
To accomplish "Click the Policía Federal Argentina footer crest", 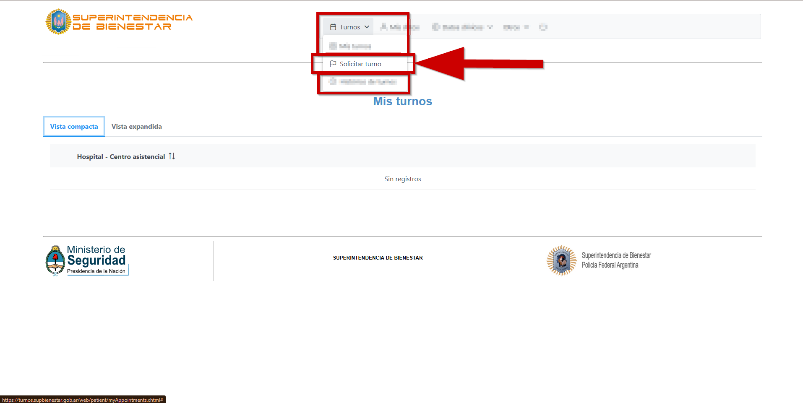I will [561, 260].
